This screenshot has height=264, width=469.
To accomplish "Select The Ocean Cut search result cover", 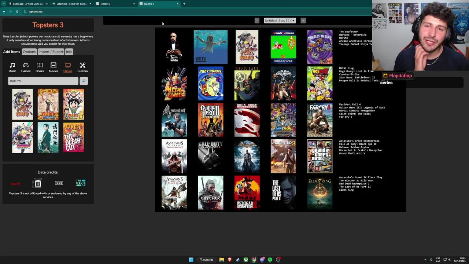I will point(74,137).
